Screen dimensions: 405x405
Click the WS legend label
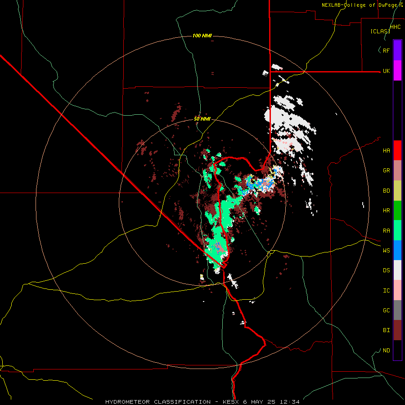tap(386, 251)
